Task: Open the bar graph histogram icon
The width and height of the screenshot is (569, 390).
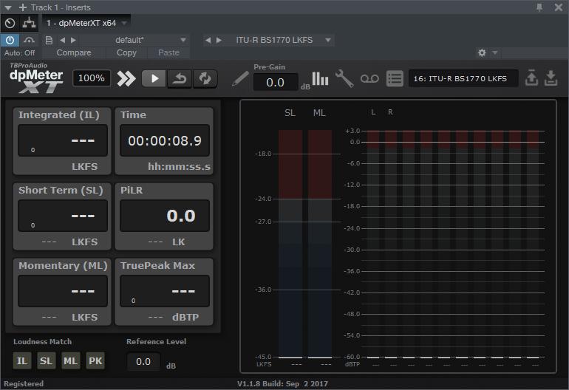Action: pos(320,78)
